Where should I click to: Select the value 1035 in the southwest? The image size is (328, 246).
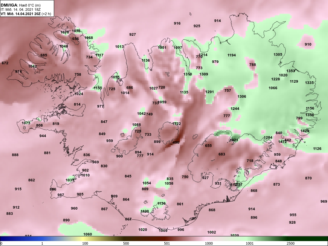(x=70, y=180)
